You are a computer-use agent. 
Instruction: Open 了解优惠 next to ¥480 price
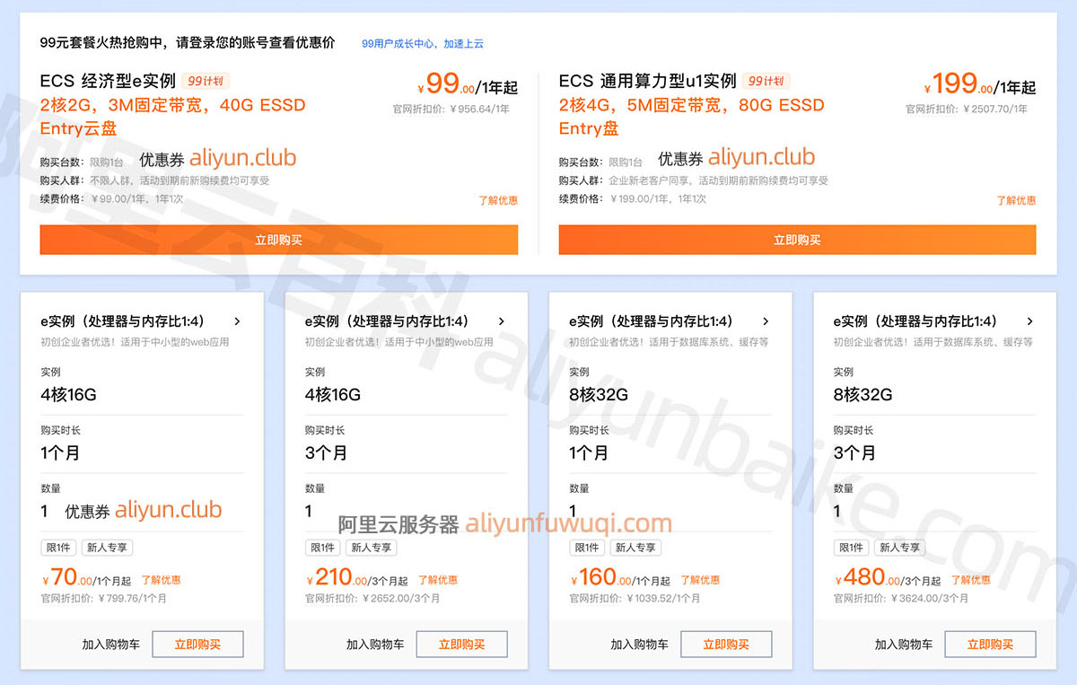pyautogui.click(x=971, y=580)
